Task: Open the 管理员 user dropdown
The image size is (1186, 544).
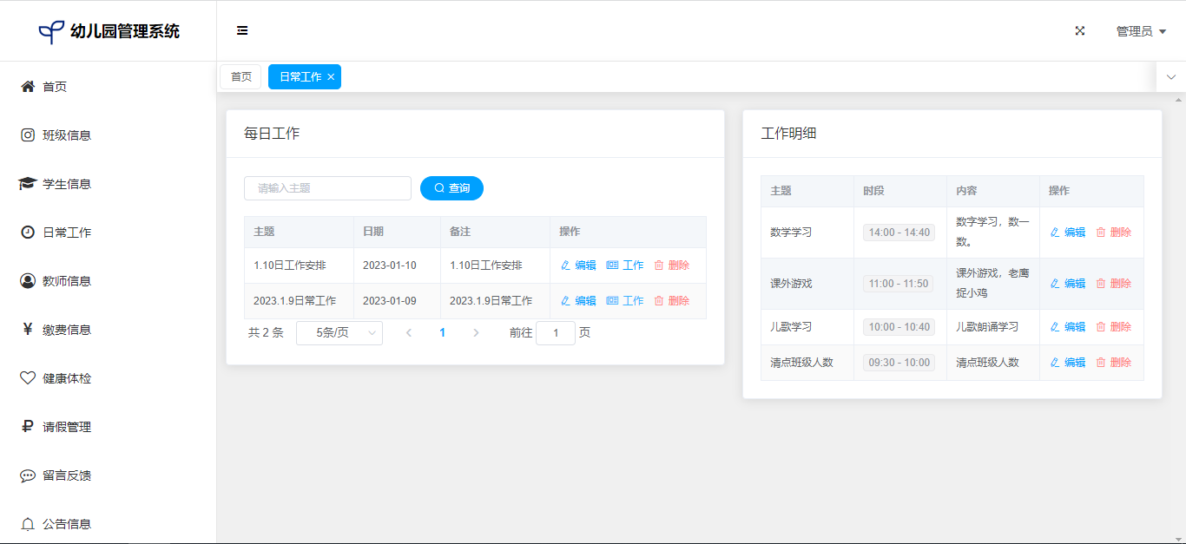Action: [1140, 31]
